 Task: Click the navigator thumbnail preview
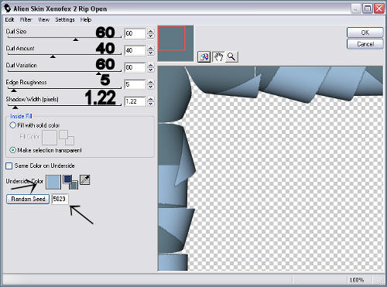(176, 43)
